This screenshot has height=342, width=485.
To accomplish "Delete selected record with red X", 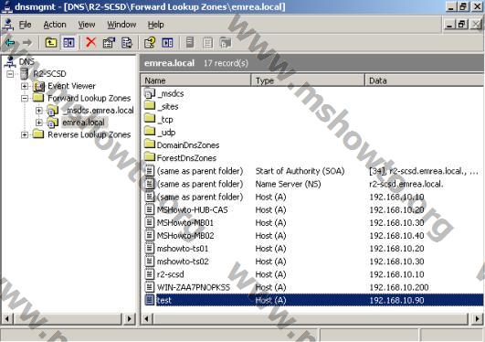I will (x=91, y=42).
